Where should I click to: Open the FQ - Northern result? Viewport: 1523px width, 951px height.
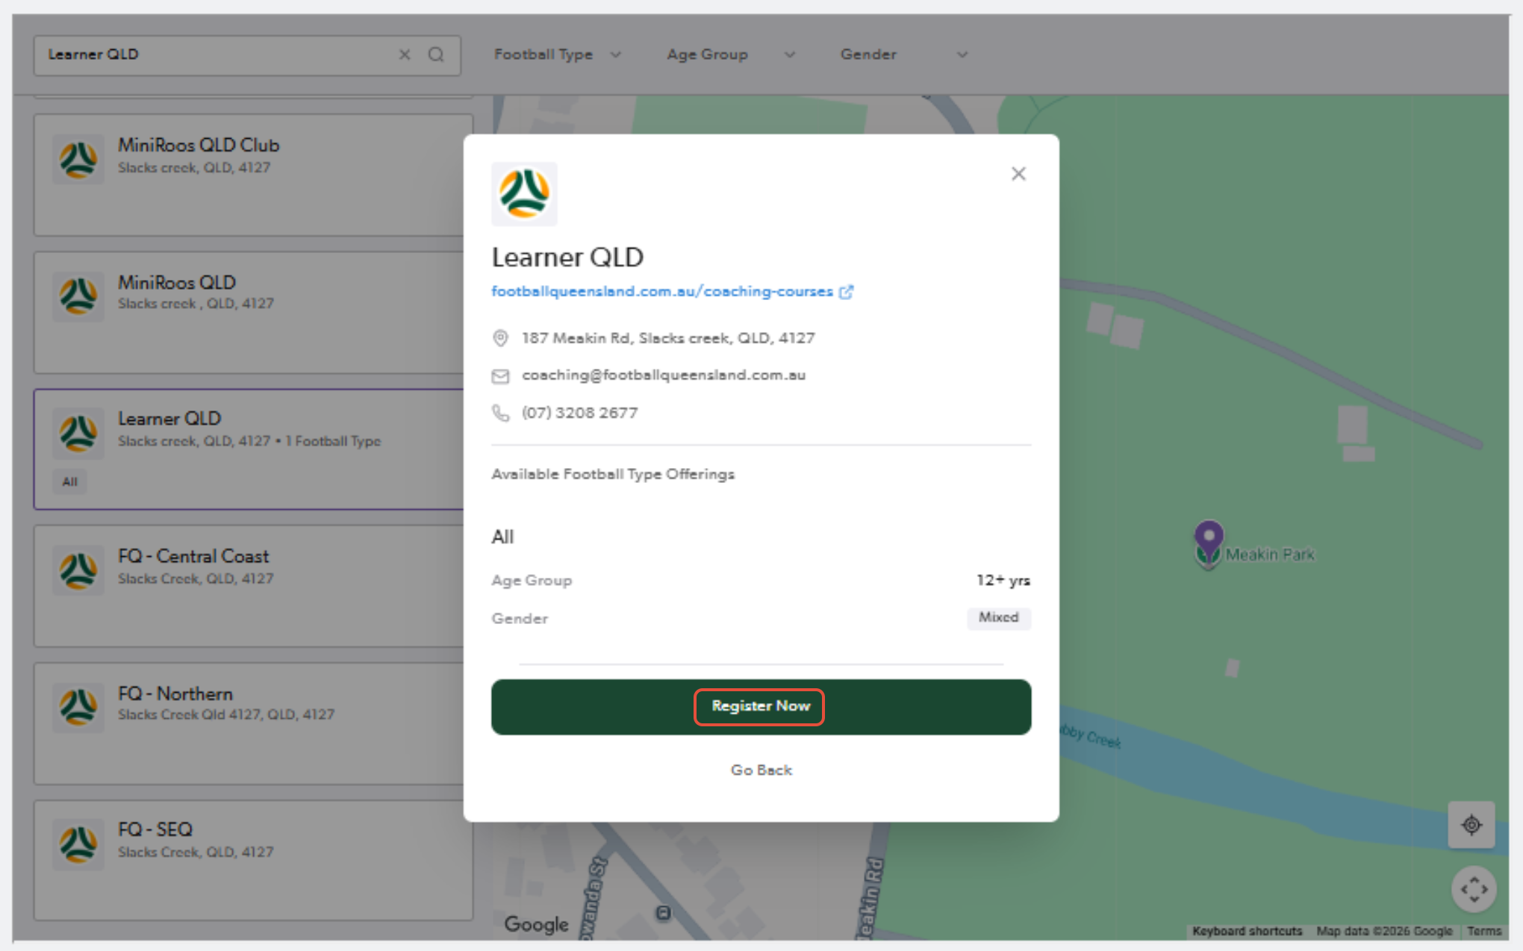(x=249, y=723)
